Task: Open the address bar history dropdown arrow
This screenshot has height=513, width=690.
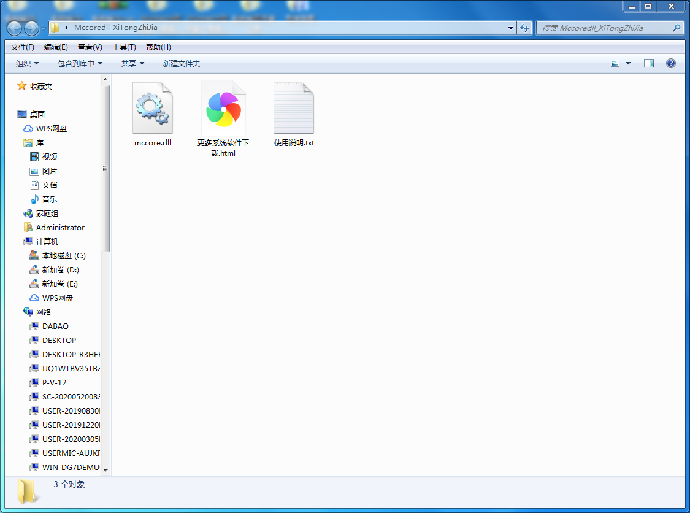Action: pos(510,28)
